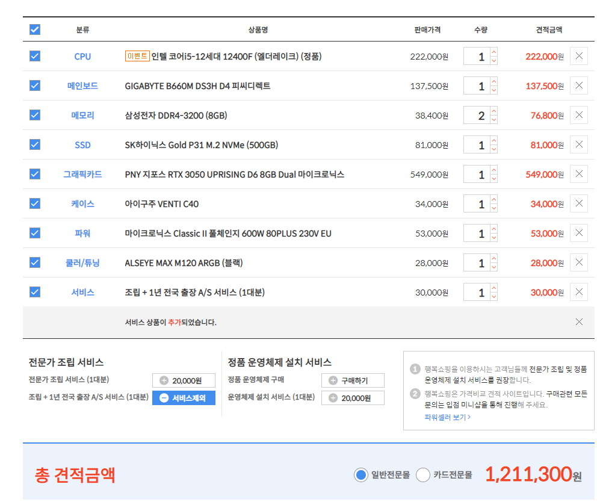Screen dimensions: 597x502
Task: Decrease 그래픽카드 quantity with down arrow
Action: tap(494, 179)
